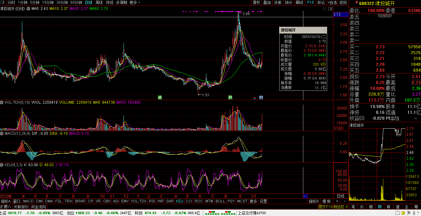Expand the KDJ(9,3,3) indicator dropdown arrow
Screen dimensions: 421x216
[2, 165]
